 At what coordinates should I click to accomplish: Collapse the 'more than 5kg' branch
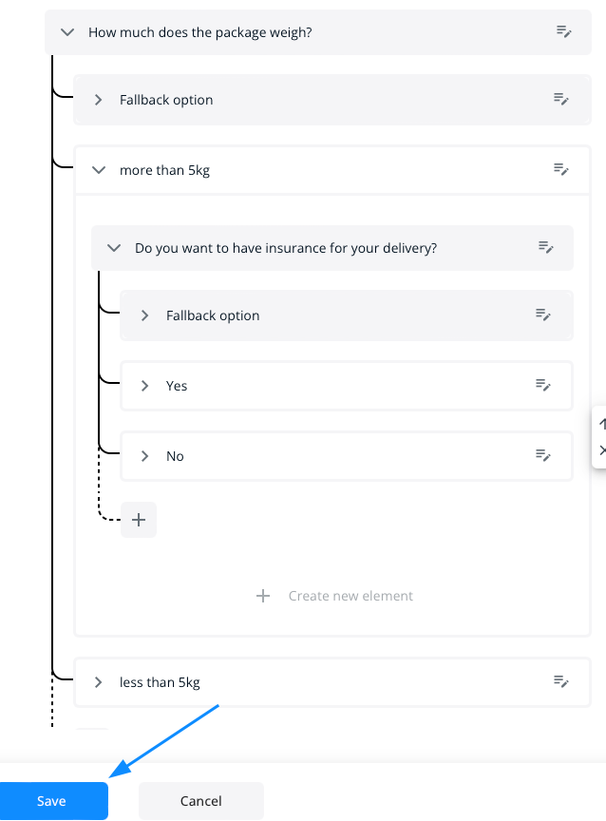98,170
